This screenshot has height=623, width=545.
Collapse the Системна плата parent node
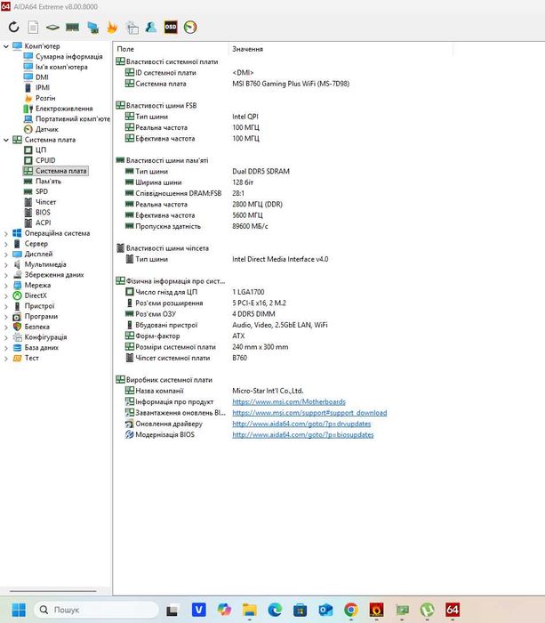point(6,140)
